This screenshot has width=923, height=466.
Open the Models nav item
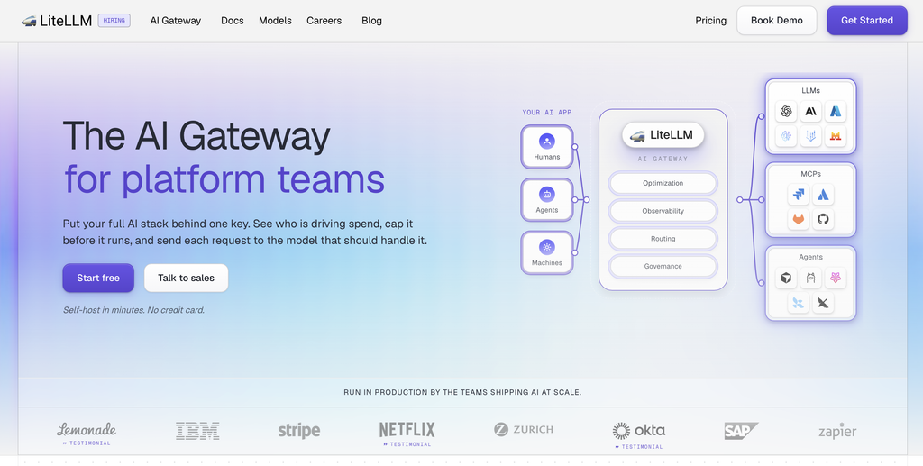[276, 21]
